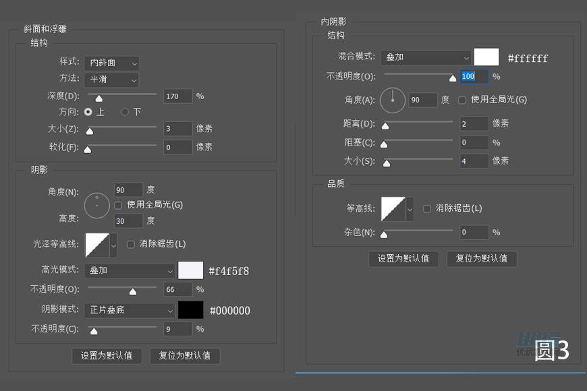Expand the gloss contour dropdown arrow

[113, 247]
